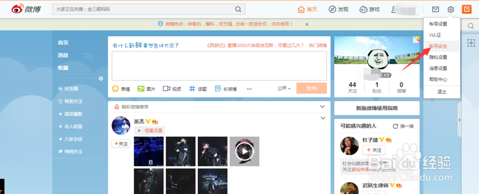This screenshot has width=479, height=194.
Task: Select 隐私设置 in settings menu
Action: coord(438,57)
